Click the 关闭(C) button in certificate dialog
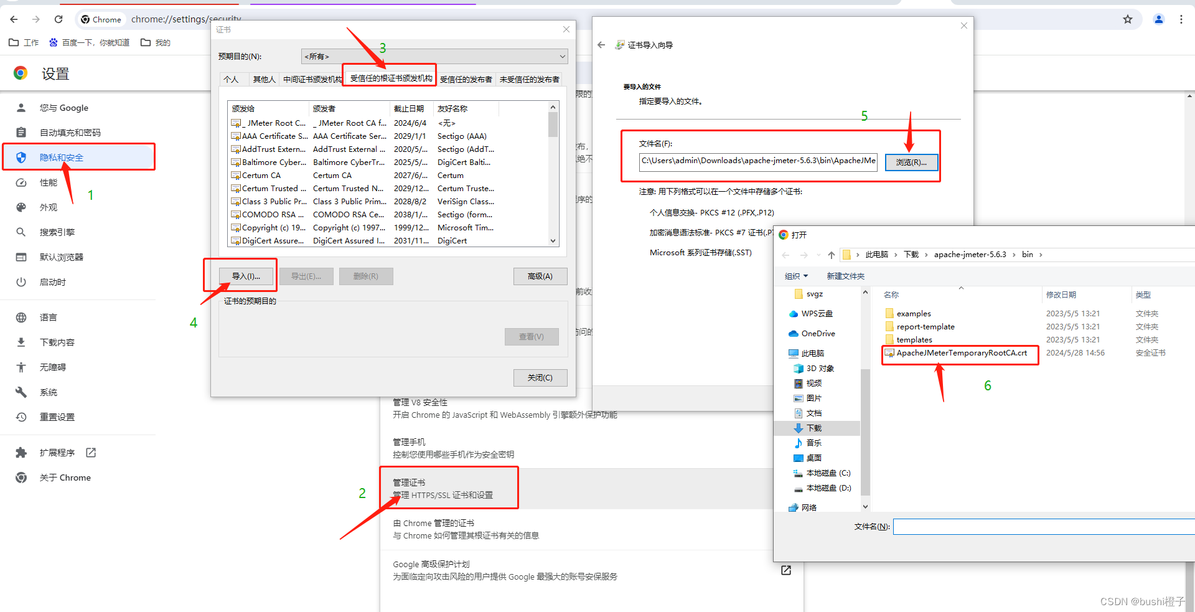1195x612 pixels. (x=540, y=378)
